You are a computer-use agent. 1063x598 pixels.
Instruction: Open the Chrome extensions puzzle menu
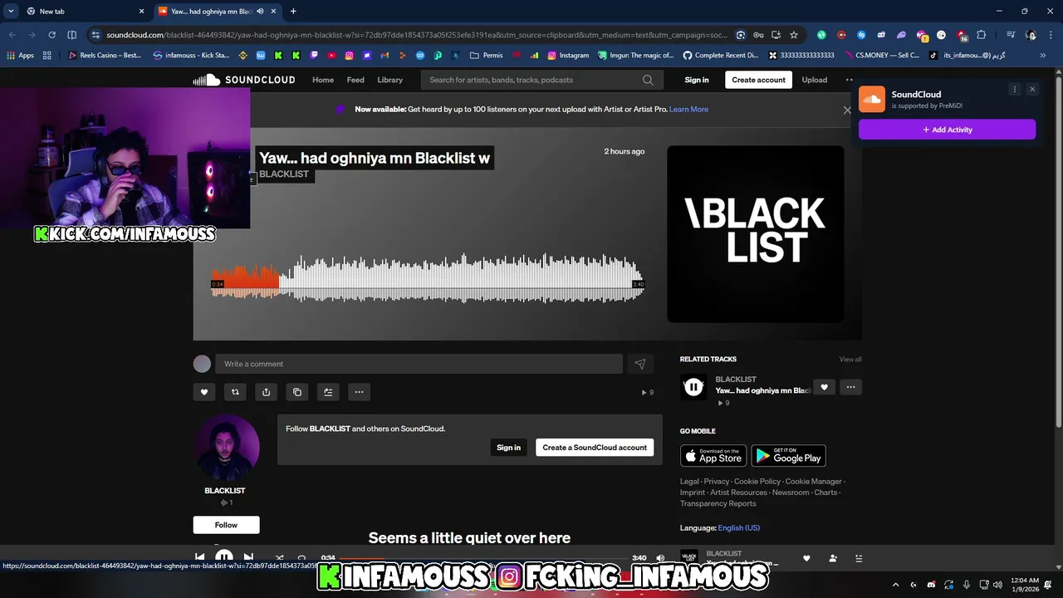point(981,35)
